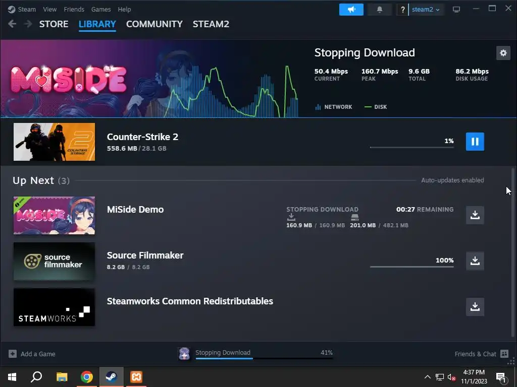
Task: Click Steam taskbar icon
Action: pyautogui.click(x=112, y=377)
